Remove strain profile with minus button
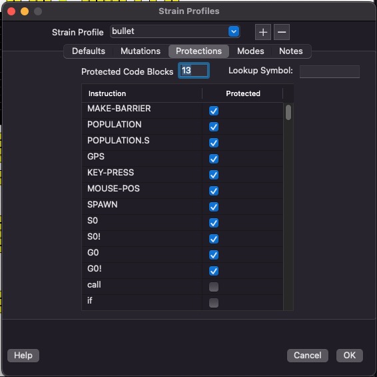This screenshot has height=377, width=377. [282, 32]
